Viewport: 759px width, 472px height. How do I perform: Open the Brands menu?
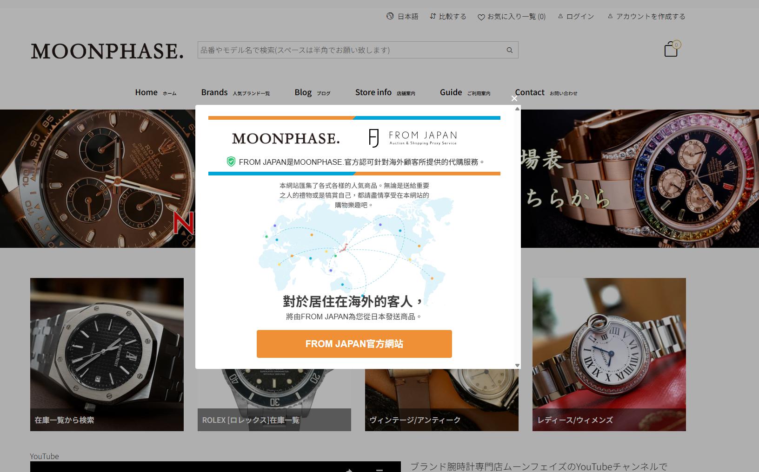point(235,92)
